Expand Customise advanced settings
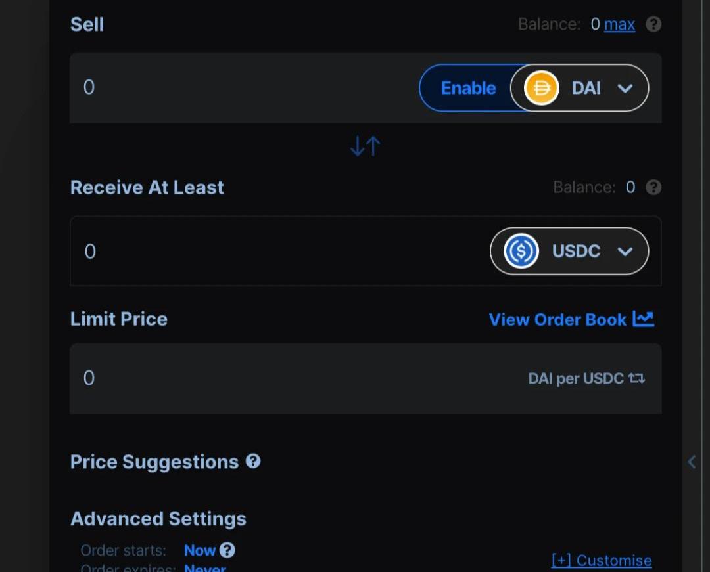This screenshot has height=572, width=710. pos(602,560)
